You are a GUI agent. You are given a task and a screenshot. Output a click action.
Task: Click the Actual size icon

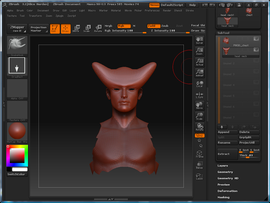(x=199, y=62)
